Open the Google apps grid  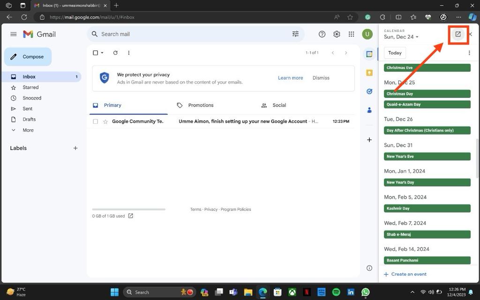[x=351, y=34]
